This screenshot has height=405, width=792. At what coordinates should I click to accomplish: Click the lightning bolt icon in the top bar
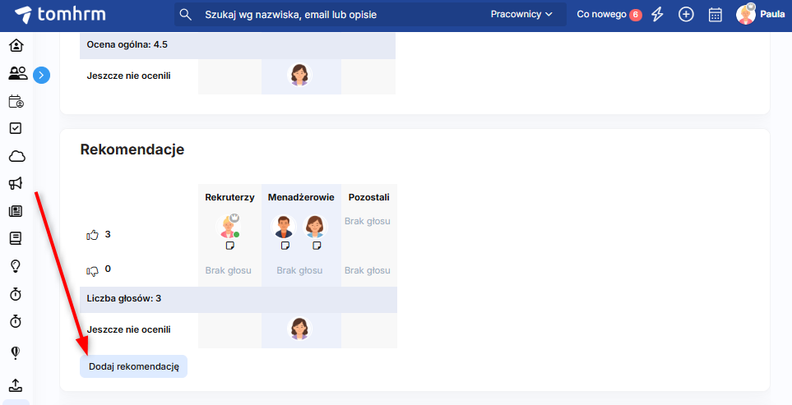click(x=657, y=15)
